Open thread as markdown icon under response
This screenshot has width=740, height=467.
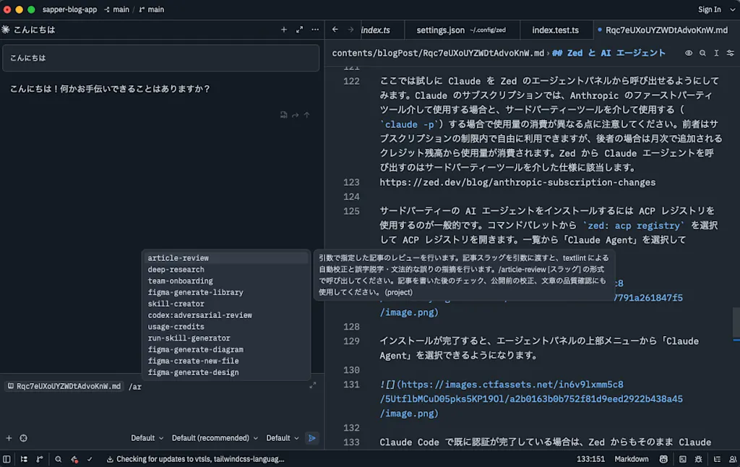(283, 115)
